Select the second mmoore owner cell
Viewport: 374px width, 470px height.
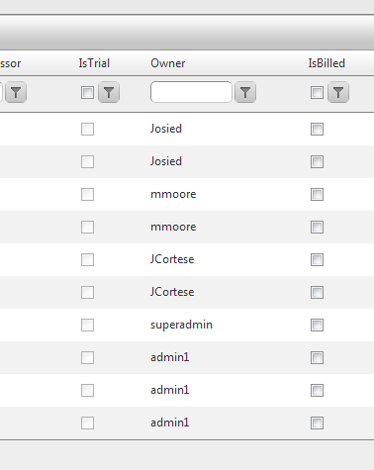click(173, 227)
